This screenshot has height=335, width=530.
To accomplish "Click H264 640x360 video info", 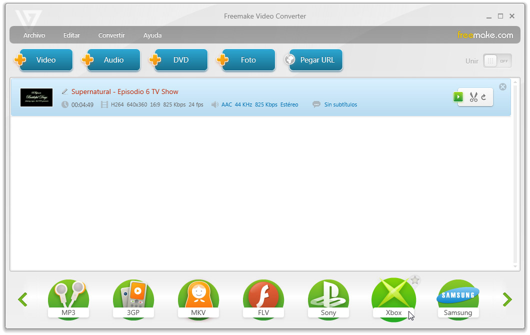I will (157, 105).
